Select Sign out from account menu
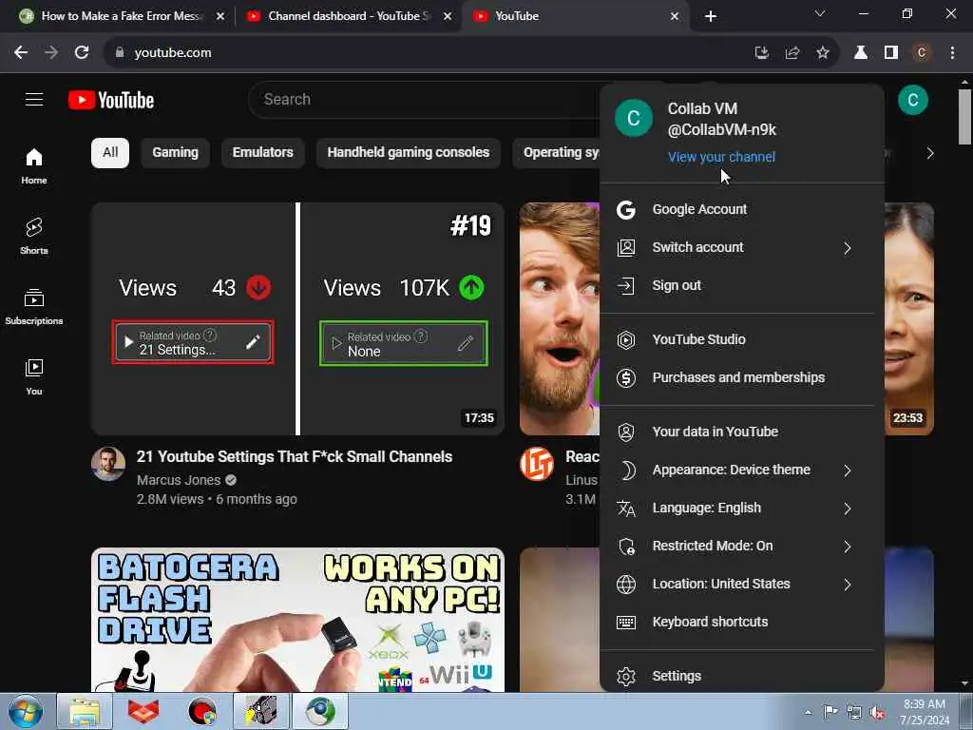 (741, 285)
